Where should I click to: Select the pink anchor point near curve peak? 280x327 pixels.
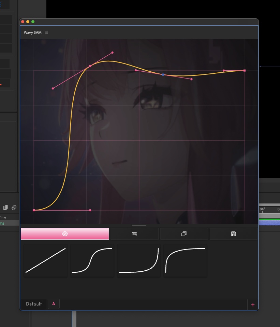pyautogui.click(x=90, y=66)
